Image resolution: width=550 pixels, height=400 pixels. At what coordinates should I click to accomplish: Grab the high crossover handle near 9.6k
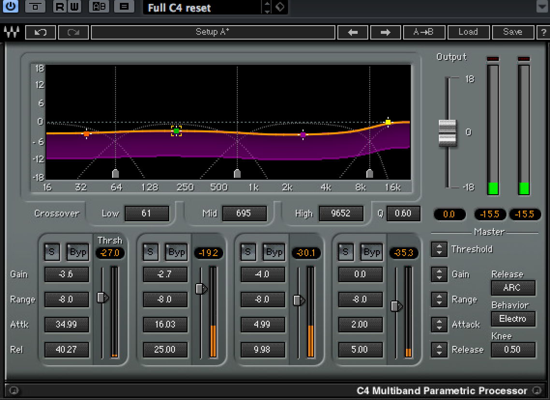pos(370,173)
